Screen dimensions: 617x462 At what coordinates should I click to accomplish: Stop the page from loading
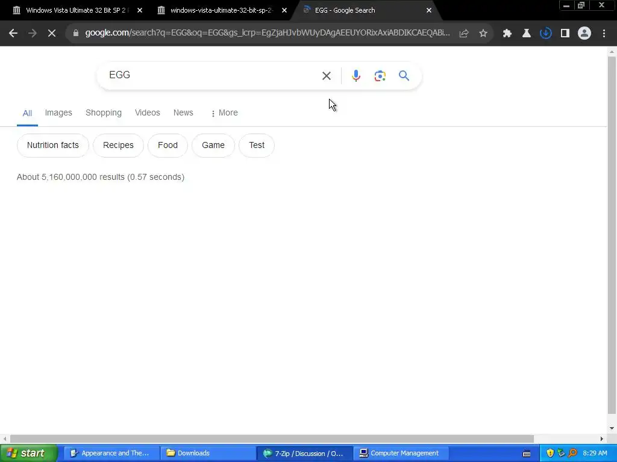[x=52, y=34]
